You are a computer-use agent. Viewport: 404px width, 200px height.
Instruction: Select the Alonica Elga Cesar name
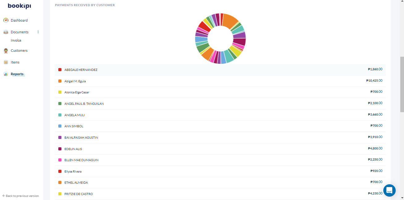tap(77, 92)
